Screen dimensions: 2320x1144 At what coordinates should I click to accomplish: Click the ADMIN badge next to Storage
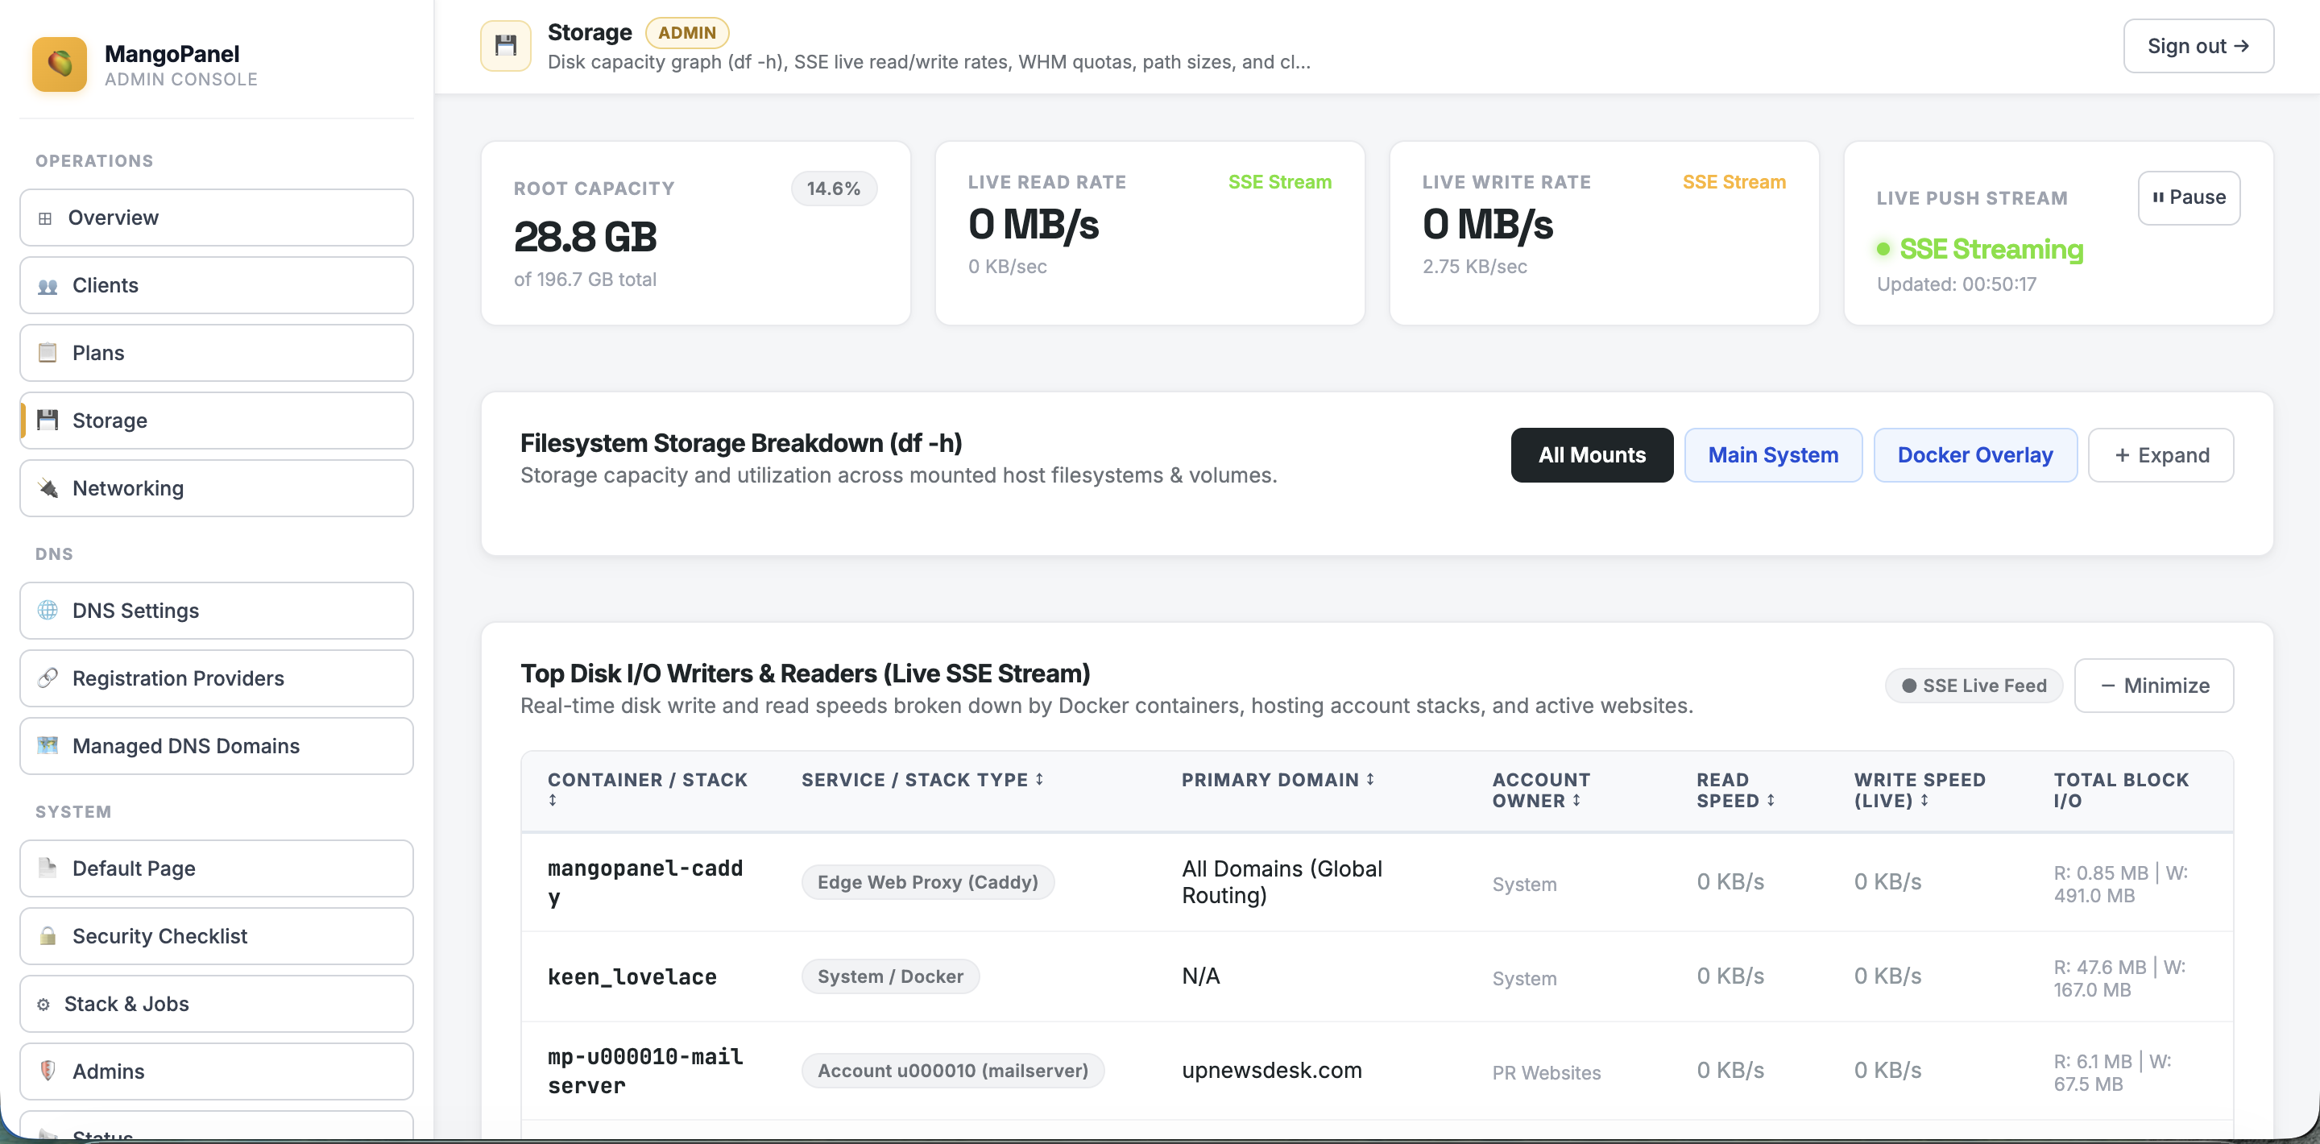click(x=686, y=32)
